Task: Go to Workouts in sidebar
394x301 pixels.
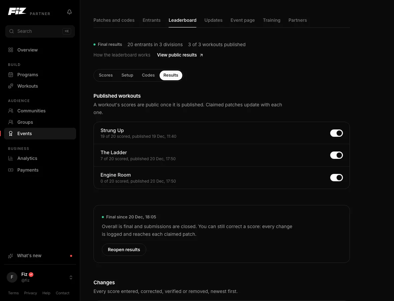Action: (40, 86)
